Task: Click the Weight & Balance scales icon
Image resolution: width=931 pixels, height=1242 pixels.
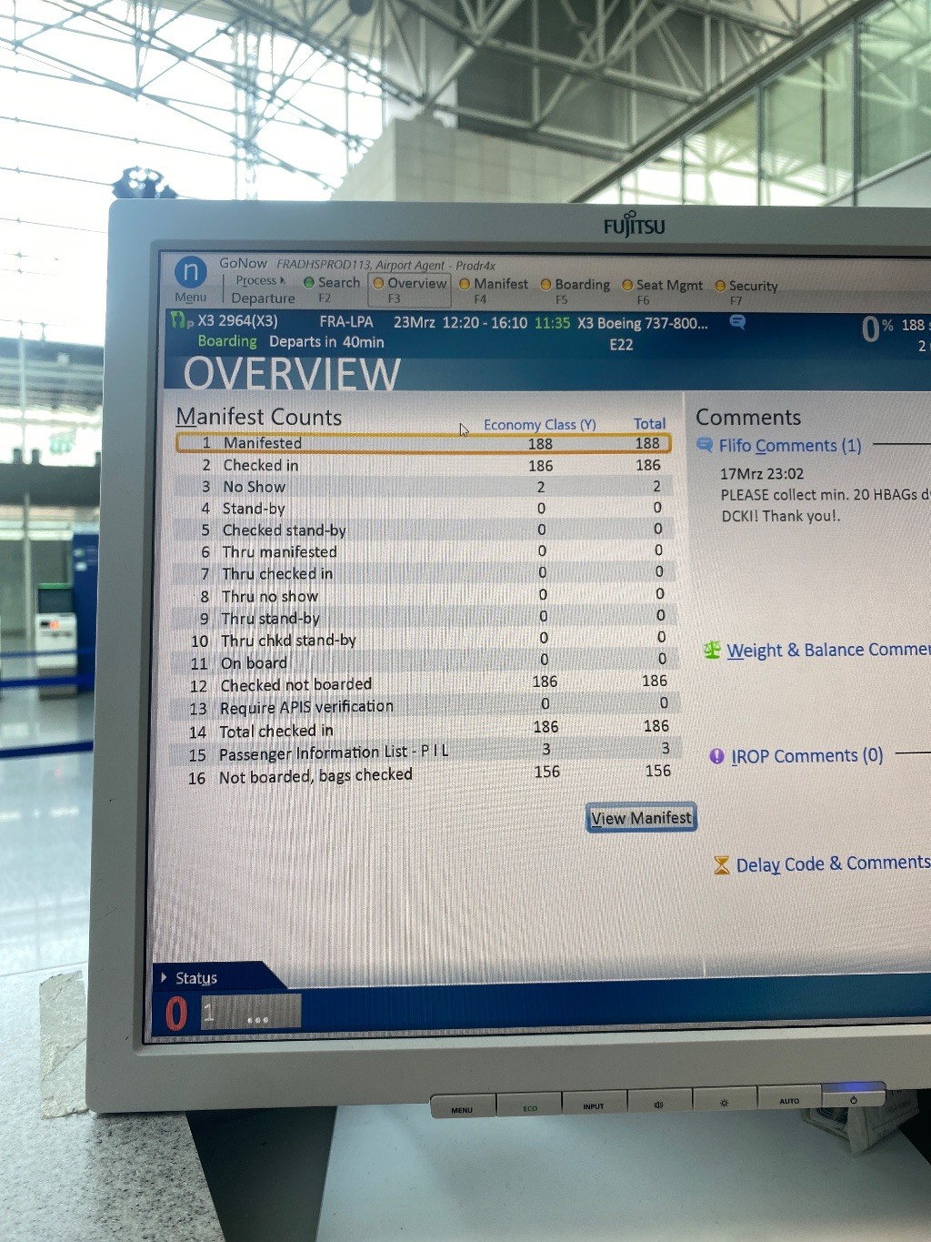Action: [x=712, y=650]
